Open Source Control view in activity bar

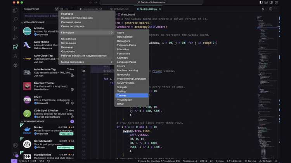coord(16,28)
